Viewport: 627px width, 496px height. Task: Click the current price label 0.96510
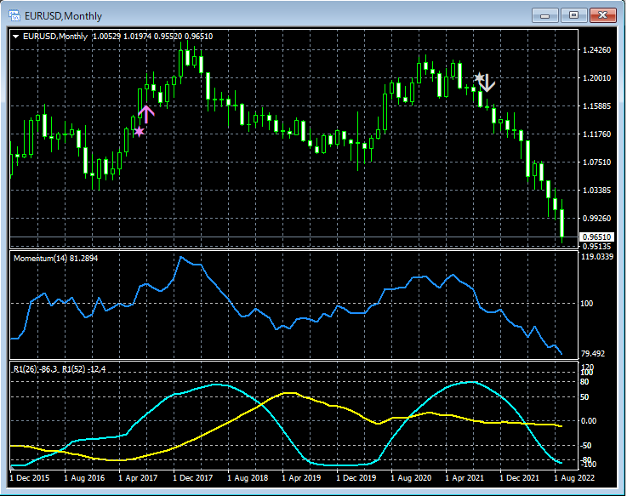tap(596, 237)
